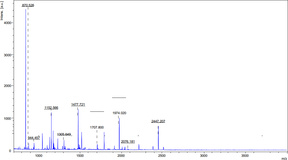288x160 pixels.
Task: Click the 870.526 peak label
Action: click(x=28, y=5)
